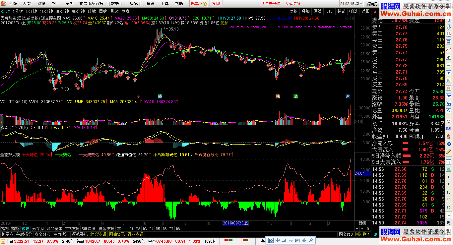
Task: Switch chart period to 分时
Action: point(5,11)
